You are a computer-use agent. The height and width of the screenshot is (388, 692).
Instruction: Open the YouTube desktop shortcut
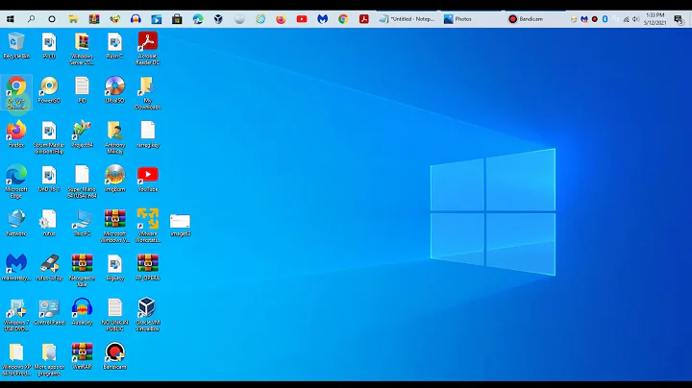pos(148,179)
